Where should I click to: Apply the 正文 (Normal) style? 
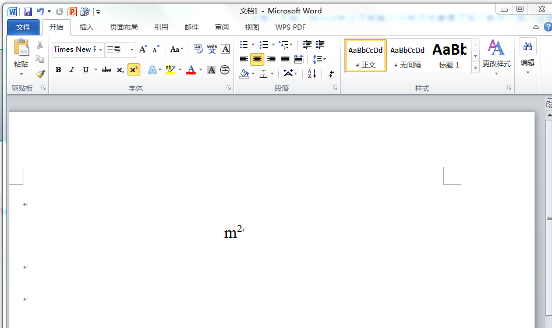(366, 56)
